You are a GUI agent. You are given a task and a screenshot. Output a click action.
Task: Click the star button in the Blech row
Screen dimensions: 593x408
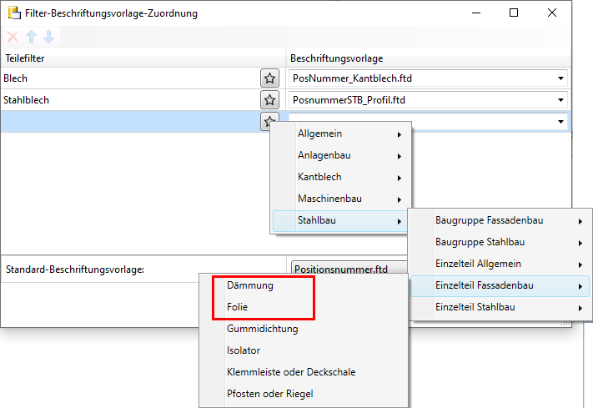269,78
